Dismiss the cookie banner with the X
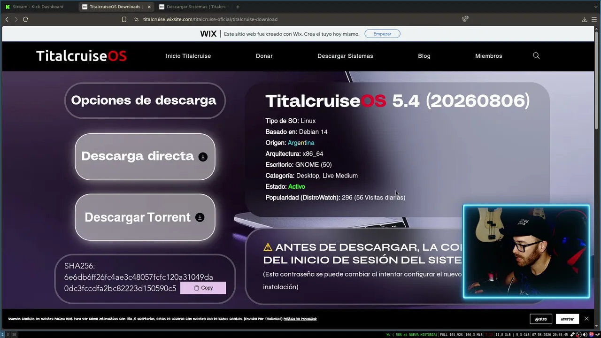This screenshot has width=601, height=338. 586,319
